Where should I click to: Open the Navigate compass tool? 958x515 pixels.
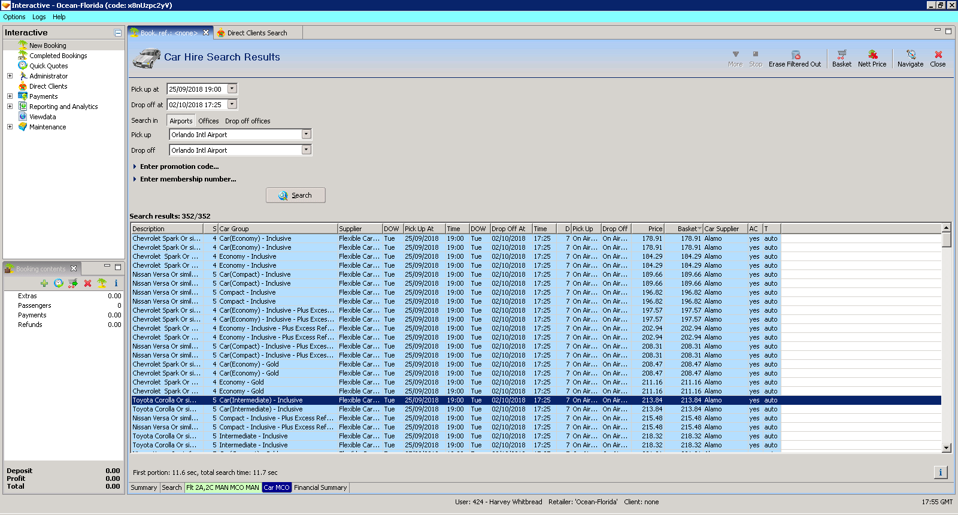tap(910, 55)
